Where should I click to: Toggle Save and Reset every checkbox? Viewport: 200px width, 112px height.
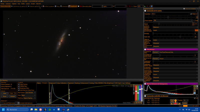2,103
